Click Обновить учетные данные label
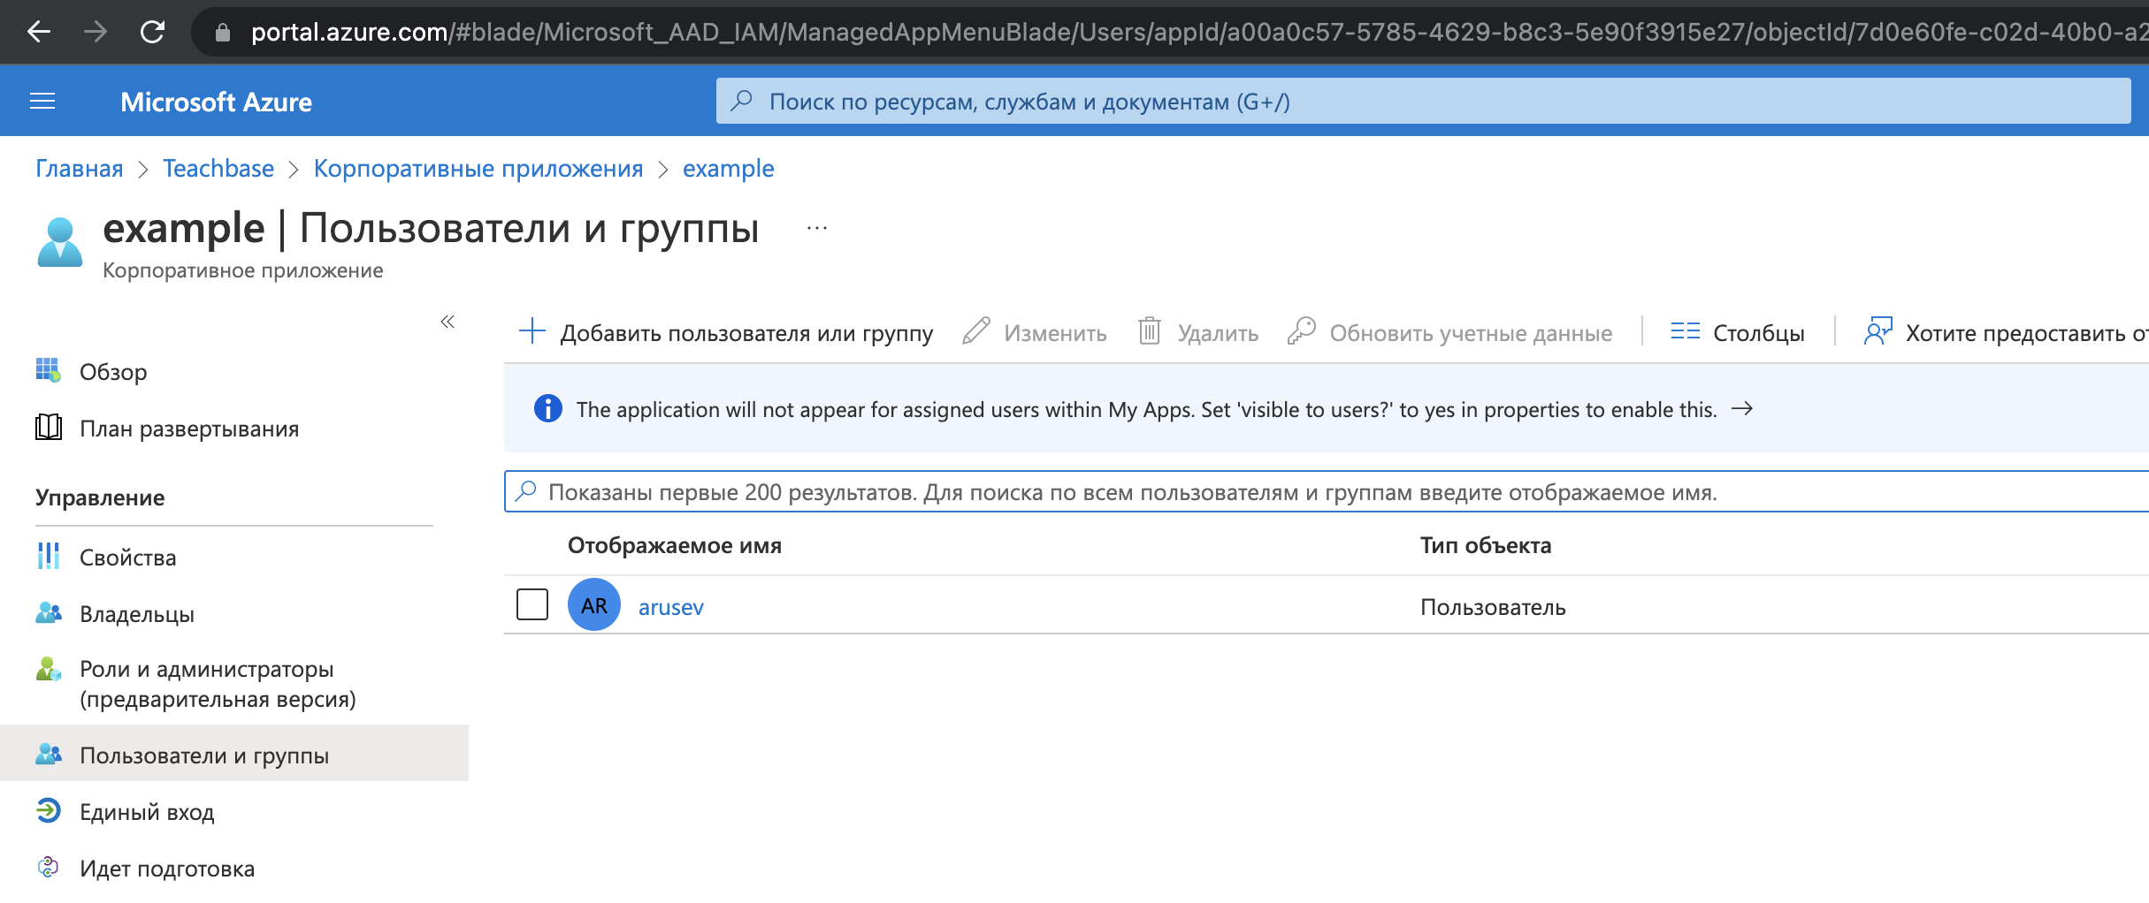This screenshot has height=903, width=2149. coord(1471,333)
